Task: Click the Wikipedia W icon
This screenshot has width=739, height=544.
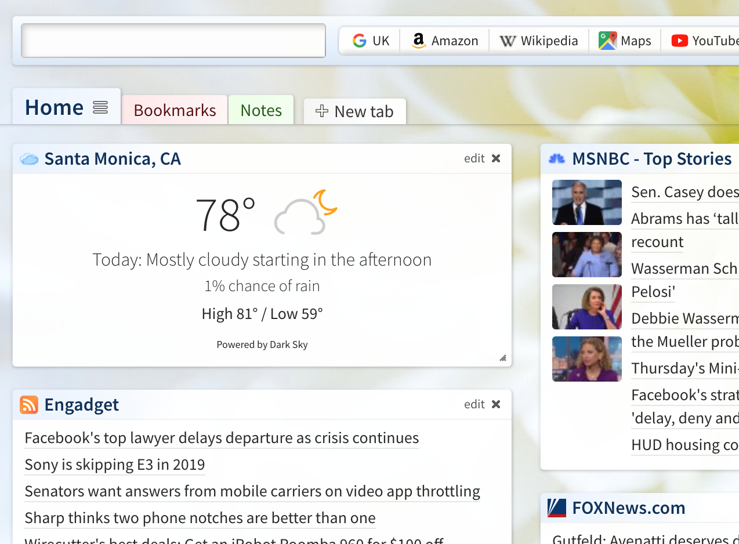Action: click(x=508, y=41)
